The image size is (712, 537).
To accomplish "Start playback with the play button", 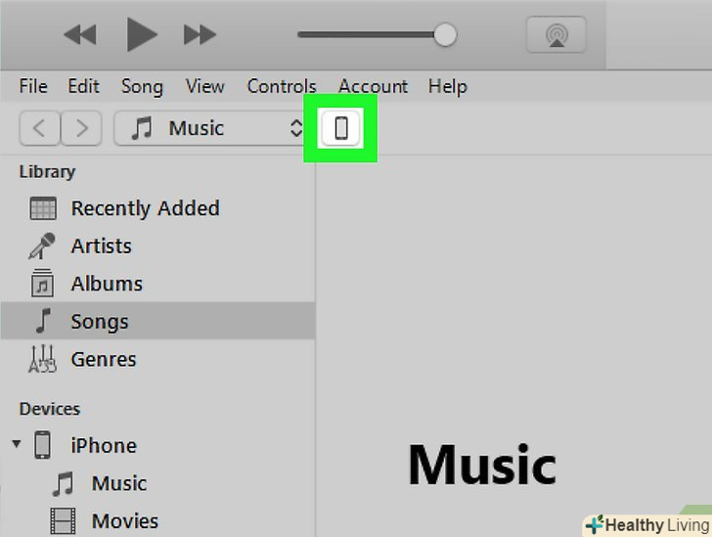I will point(141,34).
